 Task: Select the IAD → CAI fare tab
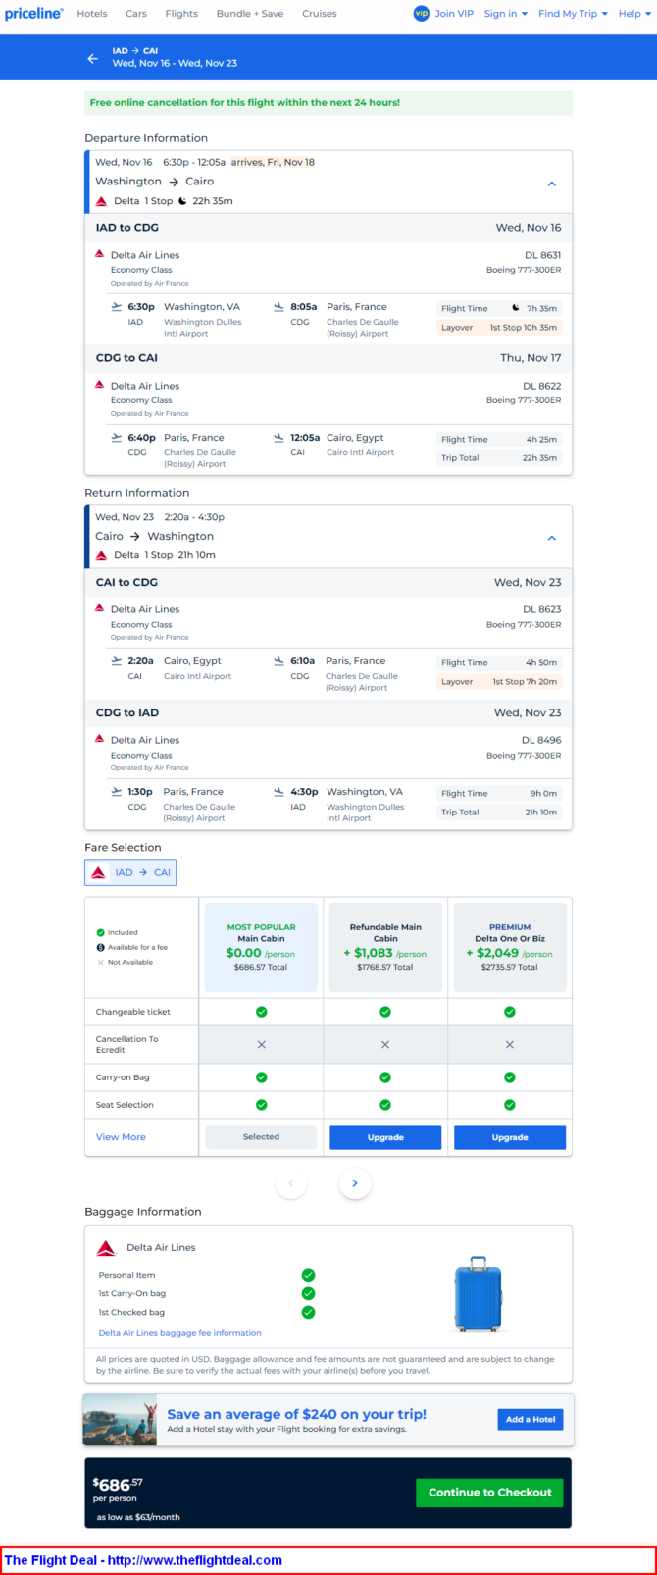[130, 872]
